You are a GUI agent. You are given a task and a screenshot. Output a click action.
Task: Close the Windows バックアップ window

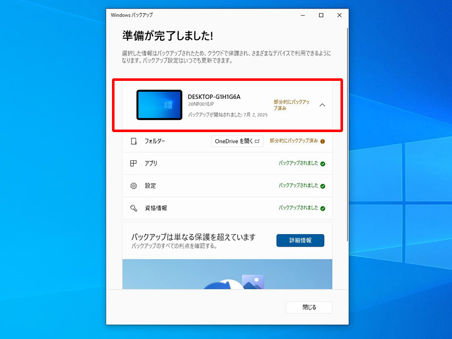tap(340, 15)
